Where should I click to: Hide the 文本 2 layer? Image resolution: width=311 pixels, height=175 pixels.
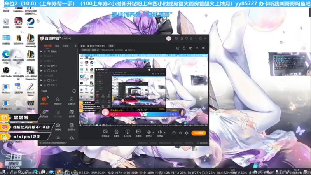41,85
